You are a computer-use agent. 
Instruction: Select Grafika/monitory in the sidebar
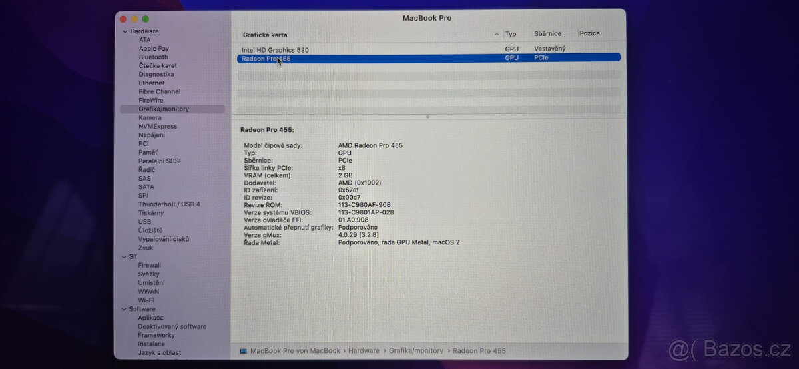point(172,109)
